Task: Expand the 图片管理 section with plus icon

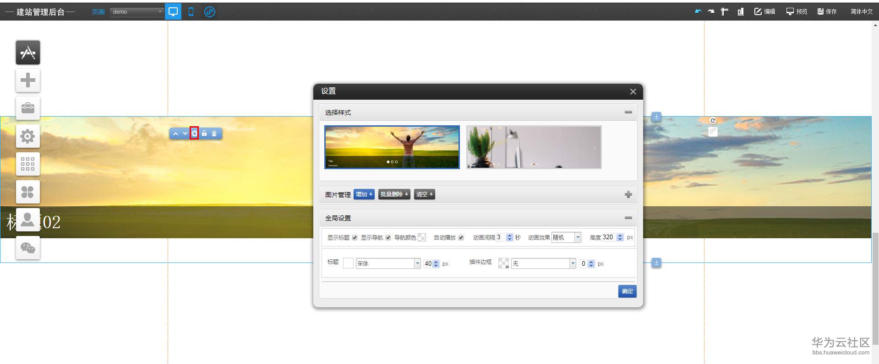Action: 628,194
